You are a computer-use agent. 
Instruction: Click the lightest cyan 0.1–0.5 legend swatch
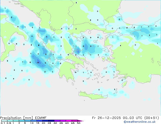pyautogui.click(x=4, y=121)
